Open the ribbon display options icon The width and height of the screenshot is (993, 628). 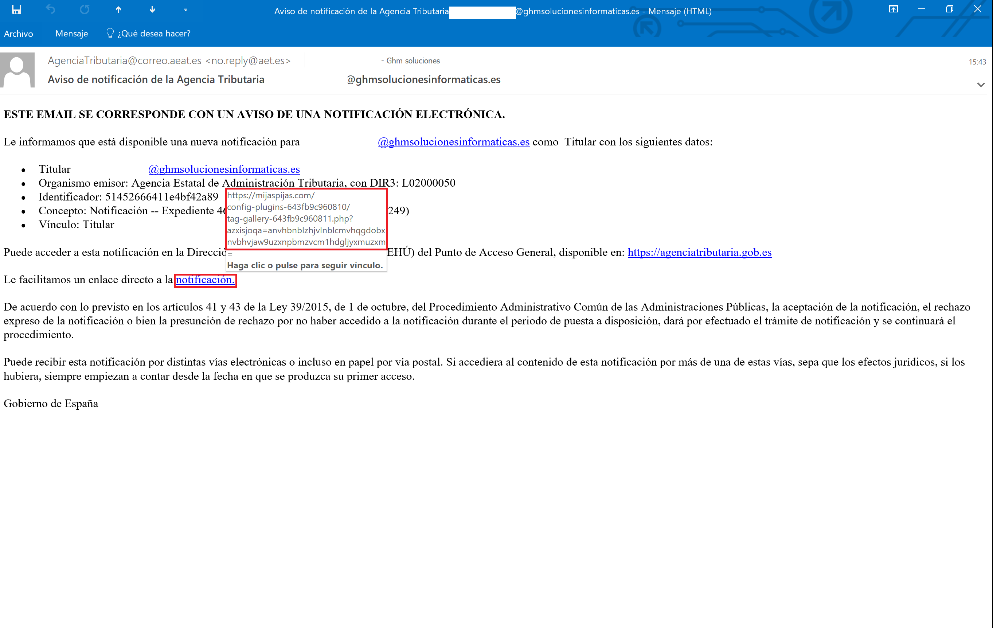click(x=894, y=9)
